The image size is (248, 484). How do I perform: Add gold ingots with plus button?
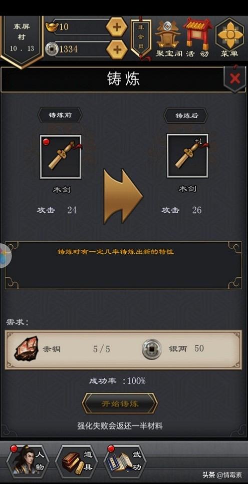(x=117, y=27)
